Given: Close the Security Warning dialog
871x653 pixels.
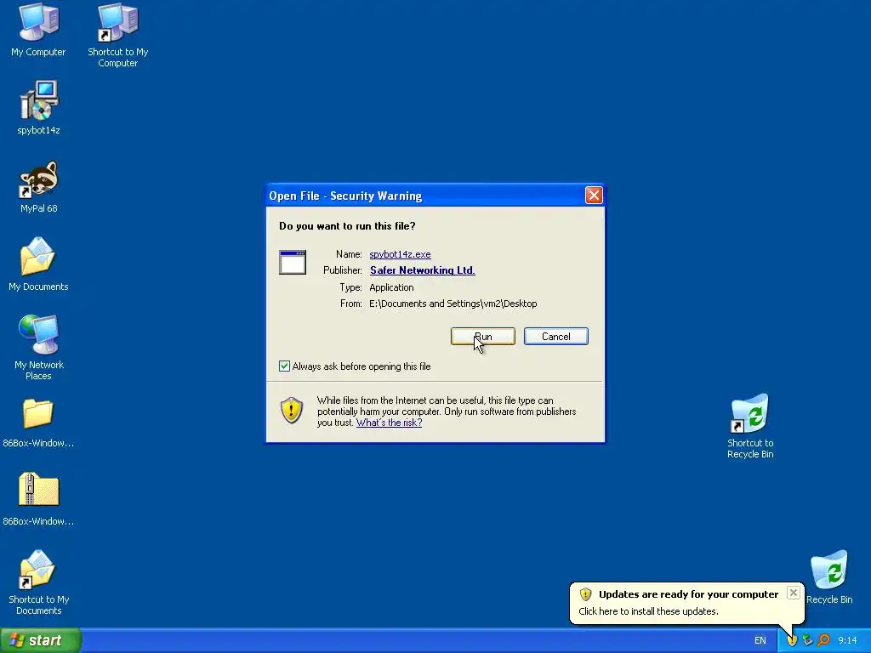Looking at the screenshot, I should [x=594, y=196].
